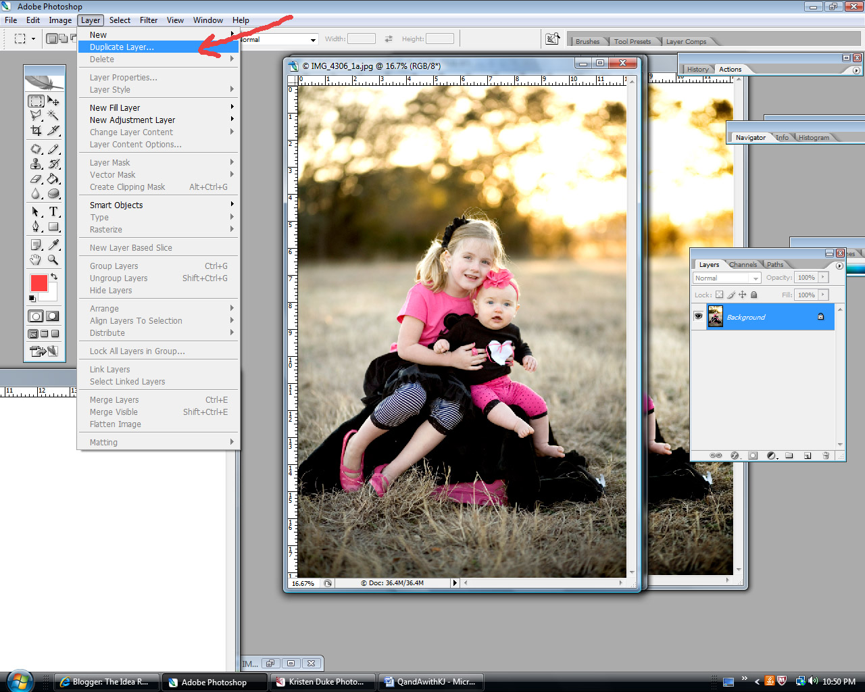The image size is (865, 692).
Task: Toggle lock transparent pixels in Layers panel
Action: [x=719, y=295]
